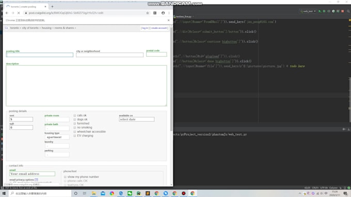Image resolution: width=351 pixels, height=197 pixels.
Task: Open the 'housing type' apartment dropdown
Action: [x=57, y=137]
